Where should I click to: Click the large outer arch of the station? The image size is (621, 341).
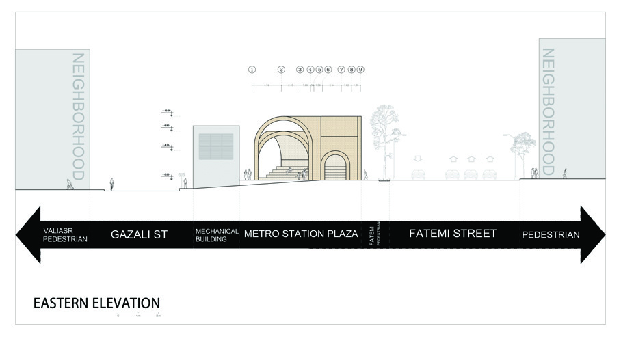pyautogui.click(x=284, y=148)
